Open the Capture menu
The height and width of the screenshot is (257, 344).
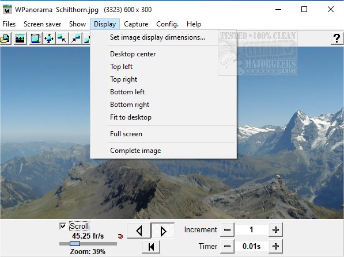point(136,24)
